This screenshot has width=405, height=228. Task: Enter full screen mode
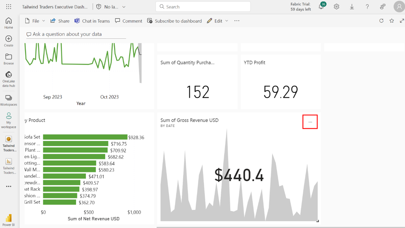click(x=402, y=21)
